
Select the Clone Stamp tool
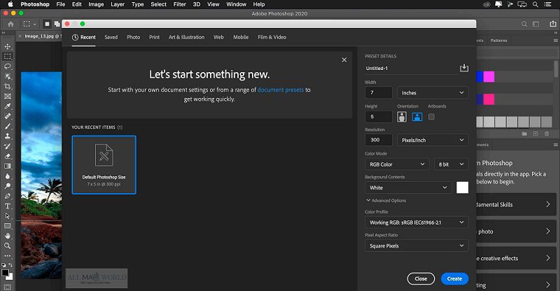tap(8, 136)
